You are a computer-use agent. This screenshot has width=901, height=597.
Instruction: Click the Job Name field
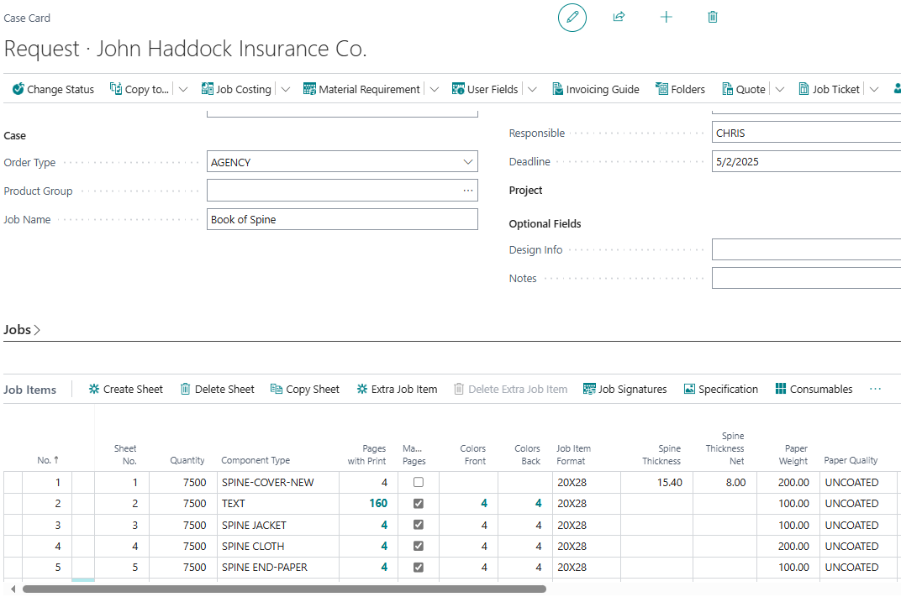tap(342, 219)
